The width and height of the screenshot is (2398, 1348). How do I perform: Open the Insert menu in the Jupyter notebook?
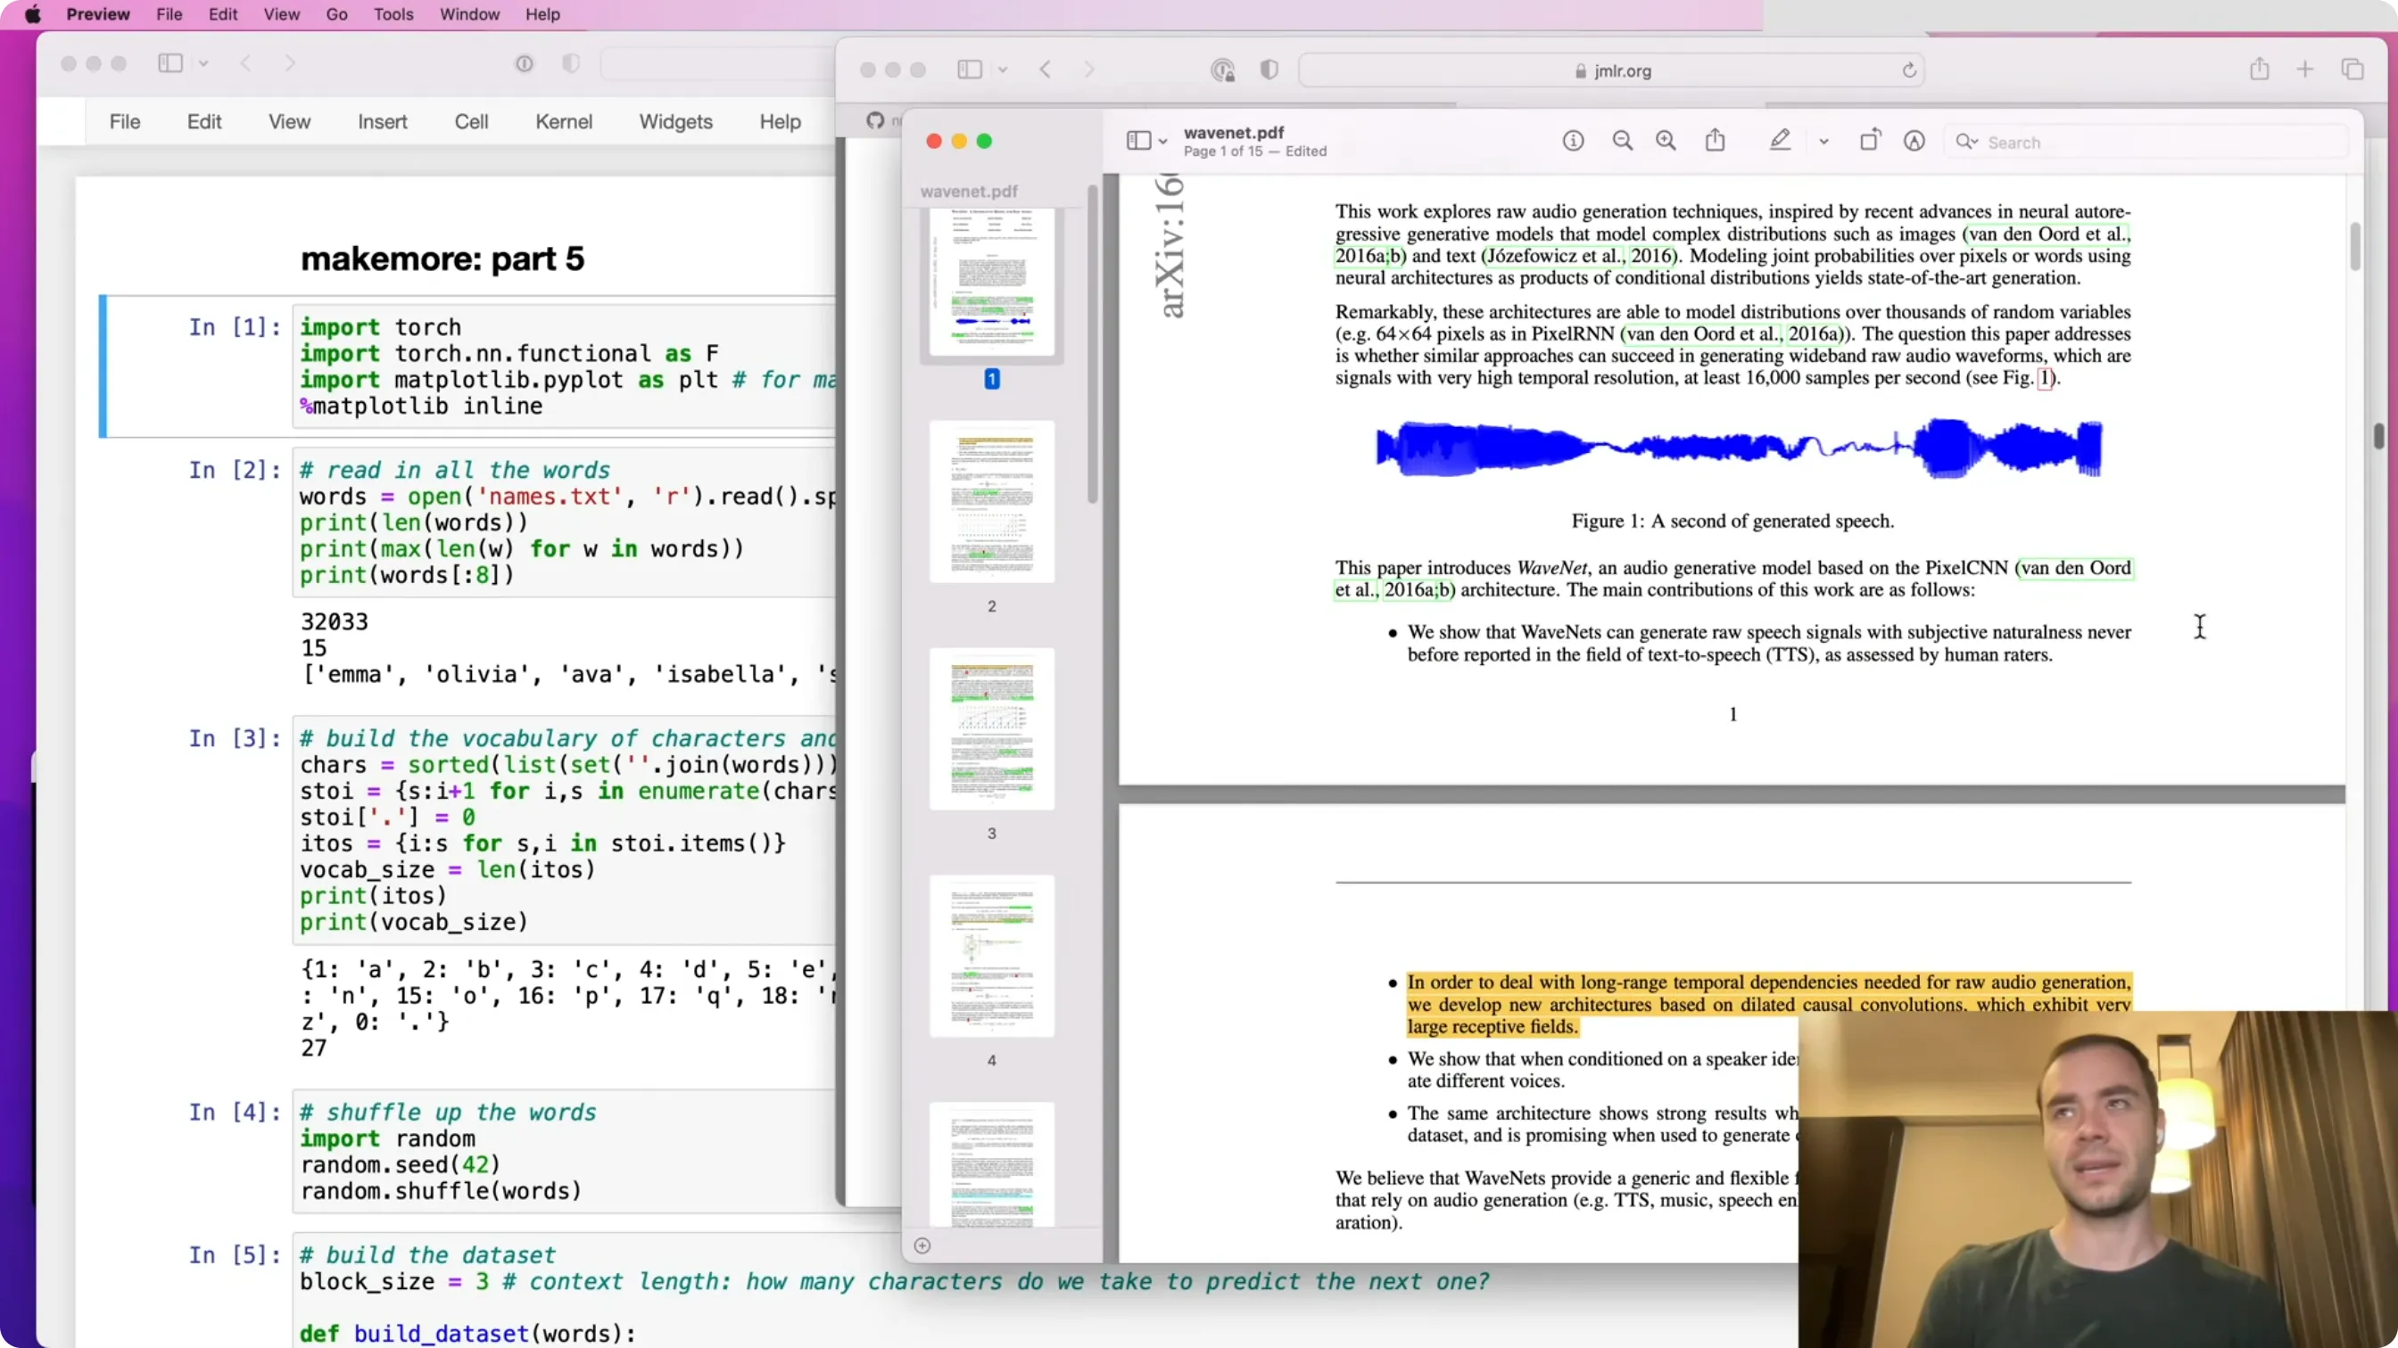(383, 122)
